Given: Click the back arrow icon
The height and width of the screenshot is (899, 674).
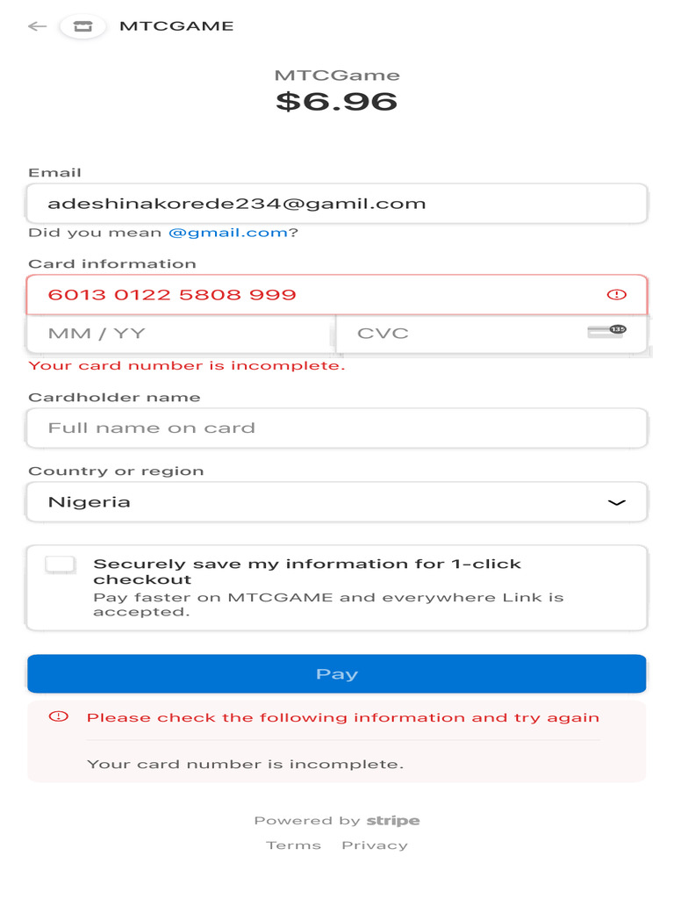Looking at the screenshot, I should (x=37, y=26).
